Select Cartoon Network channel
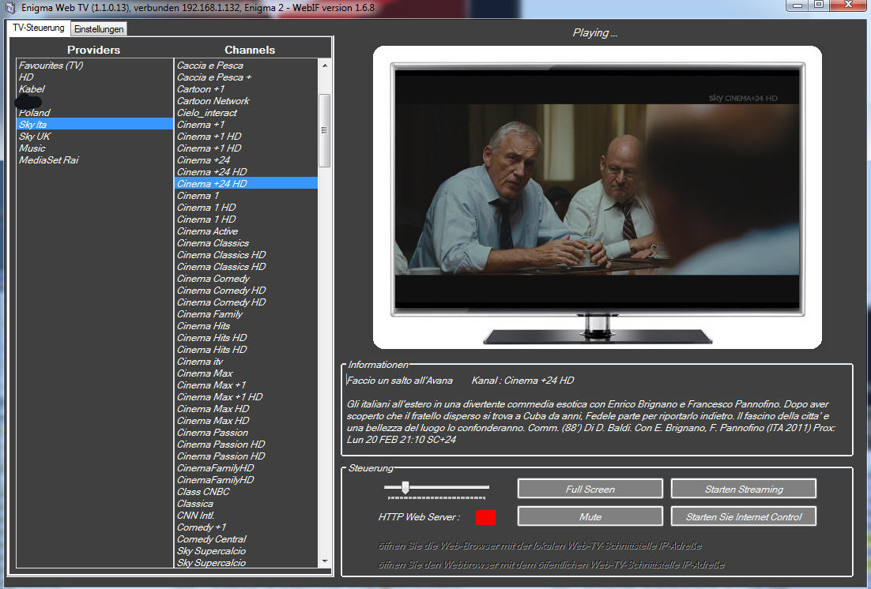Viewport: 871px width, 589px height. (x=213, y=101)
